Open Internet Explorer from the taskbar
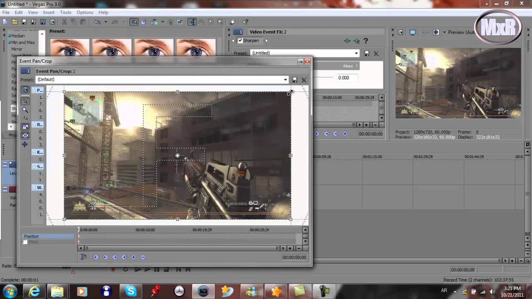The image size is (532, 299). [34, 291]
